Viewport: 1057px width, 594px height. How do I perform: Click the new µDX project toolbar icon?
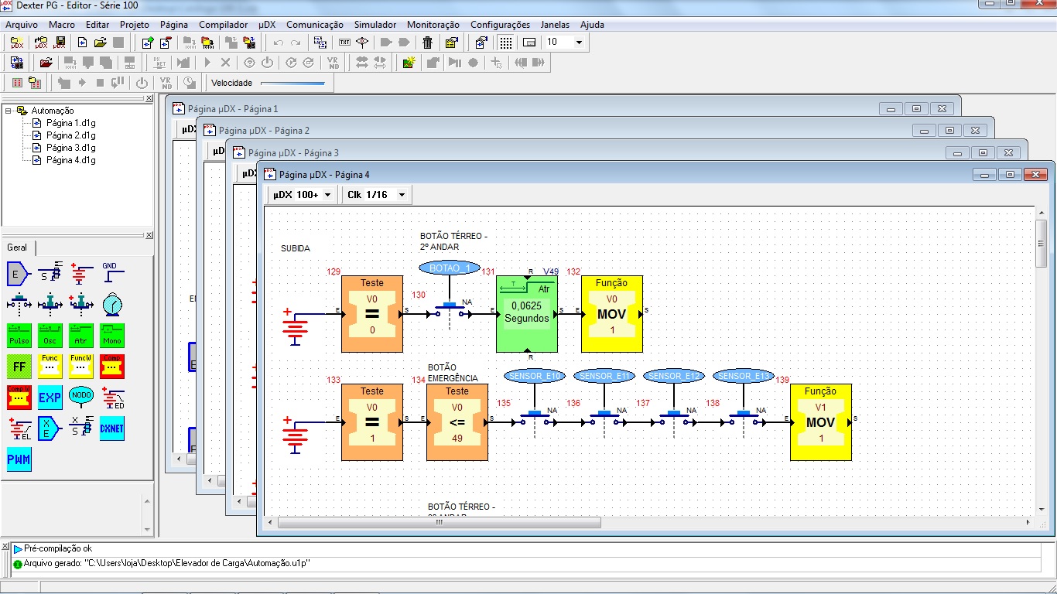click(x=16, y=43)
